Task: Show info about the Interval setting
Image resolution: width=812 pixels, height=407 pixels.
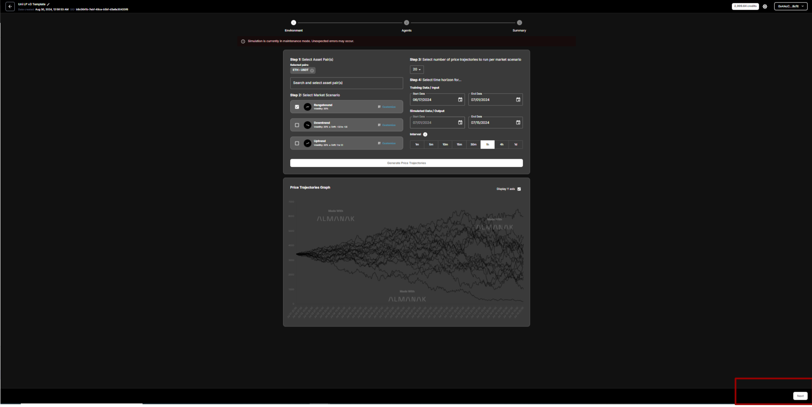Action: click(425, 134)
